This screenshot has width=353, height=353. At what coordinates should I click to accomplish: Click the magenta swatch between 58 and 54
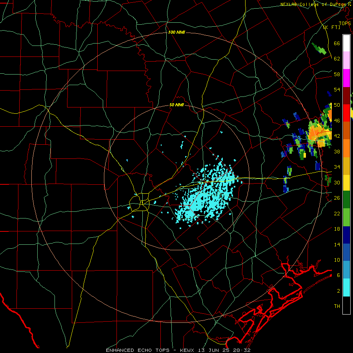coord(346,78)
